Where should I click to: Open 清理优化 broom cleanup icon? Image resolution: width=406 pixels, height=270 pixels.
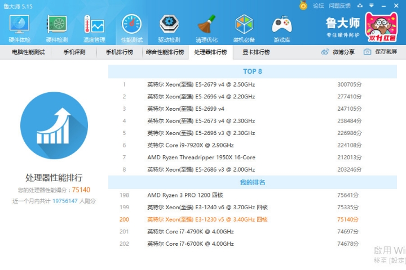pyautogui.click(x=206, y=29)
